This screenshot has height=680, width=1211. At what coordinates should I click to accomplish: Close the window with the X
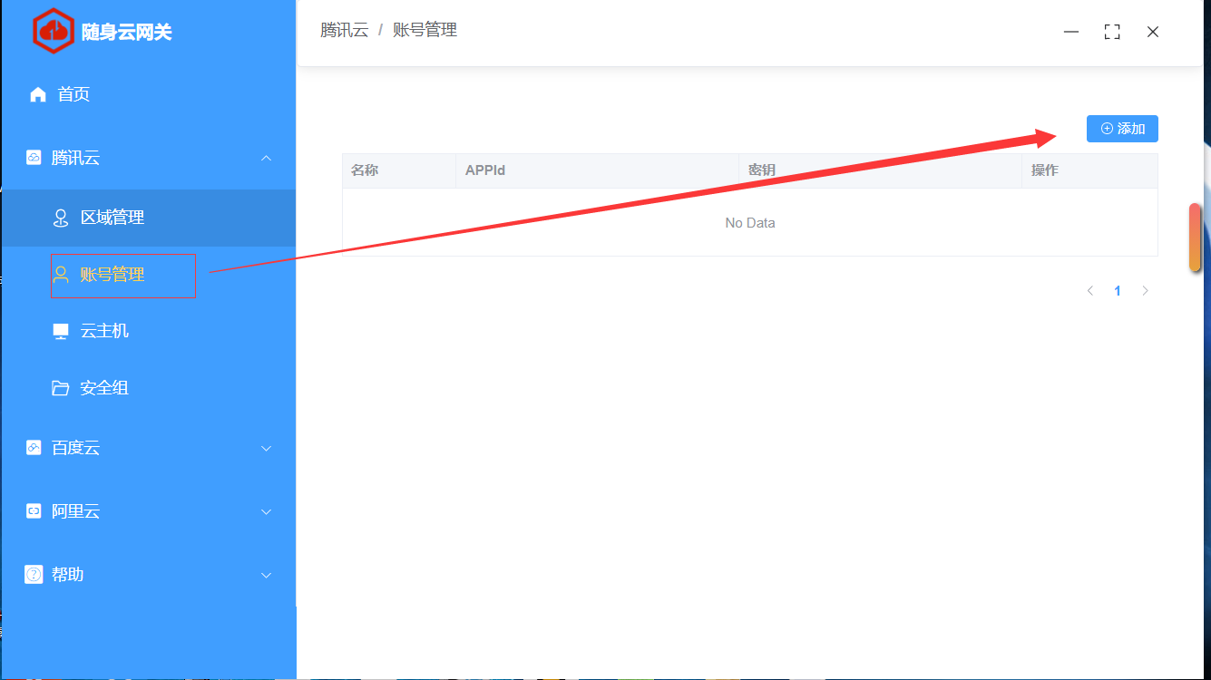1153,32
